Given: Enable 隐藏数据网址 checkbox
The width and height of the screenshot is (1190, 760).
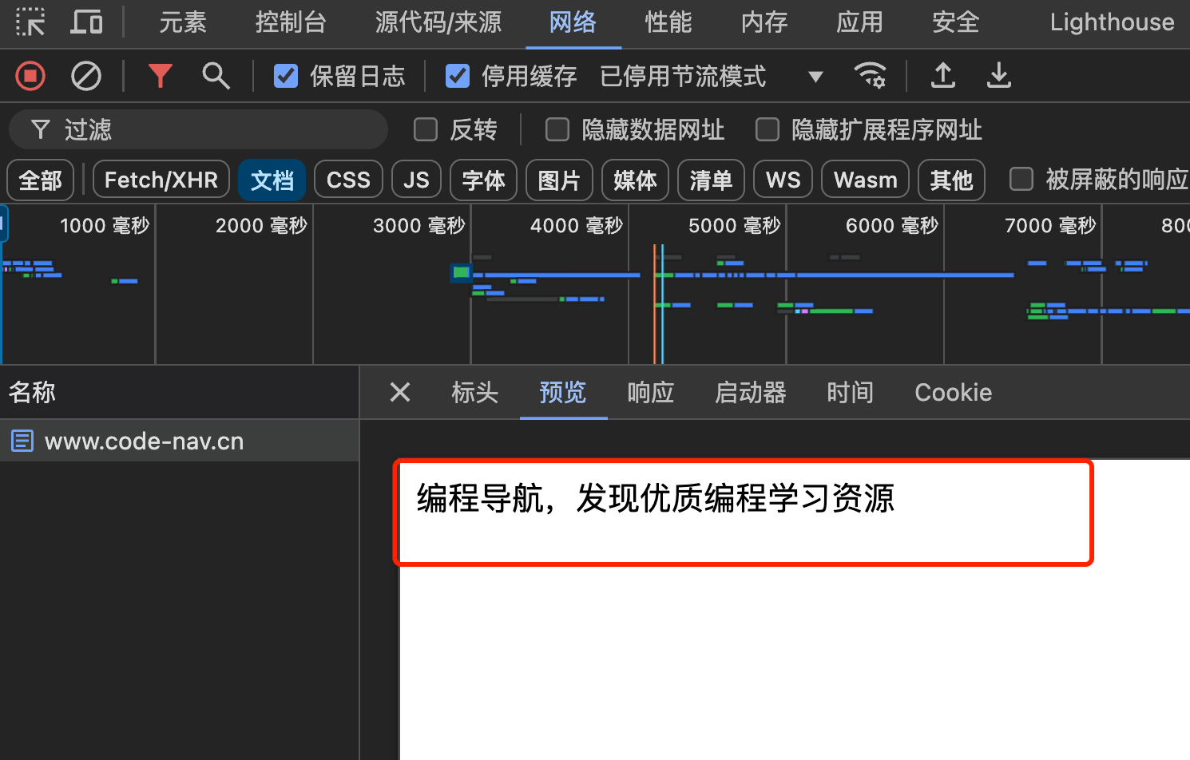Looking at the screenshot, I should click(x=557, y=129).
